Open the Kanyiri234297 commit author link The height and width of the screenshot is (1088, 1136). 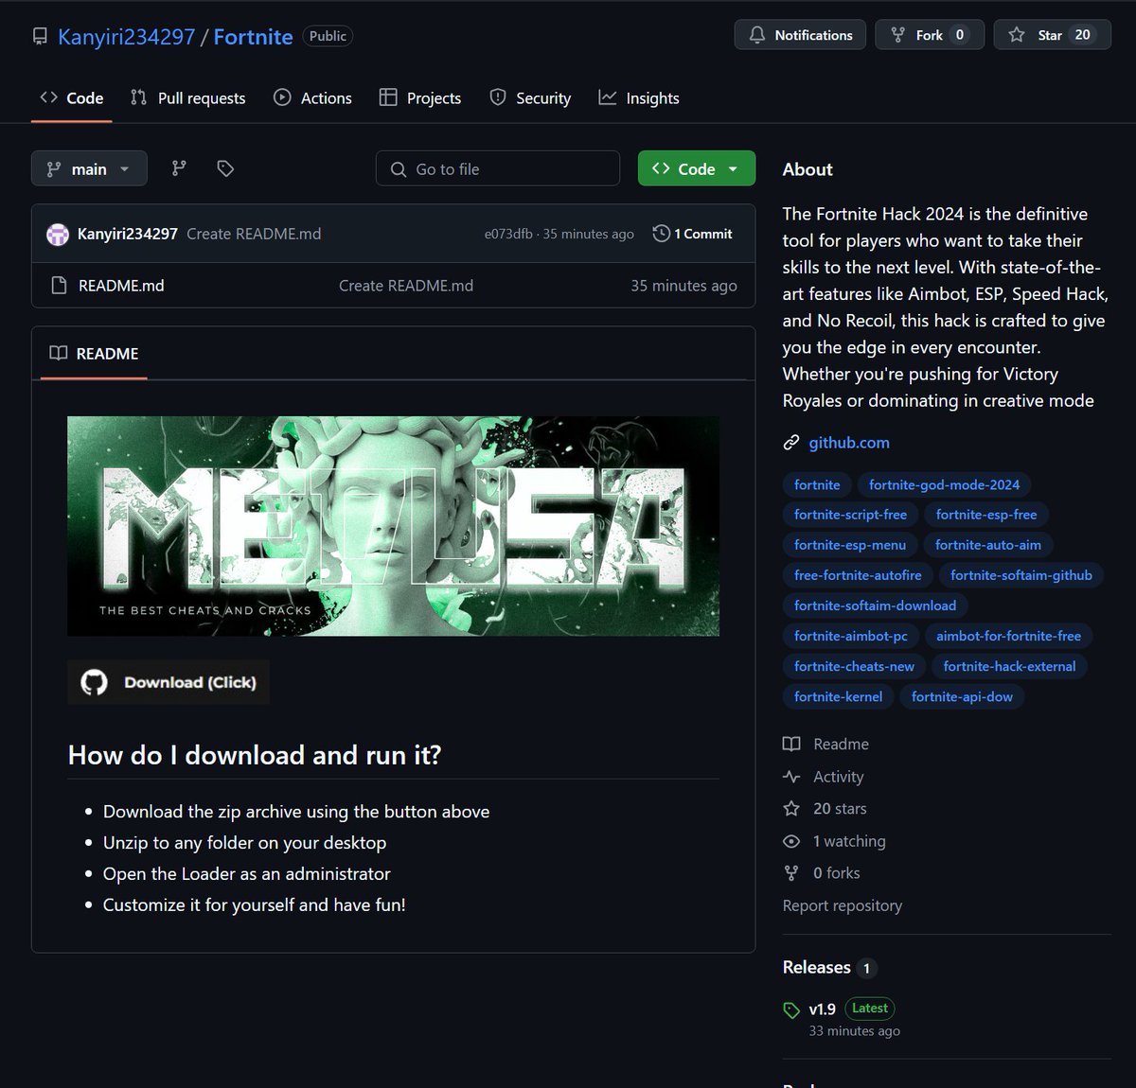click(x=128, y=234)
